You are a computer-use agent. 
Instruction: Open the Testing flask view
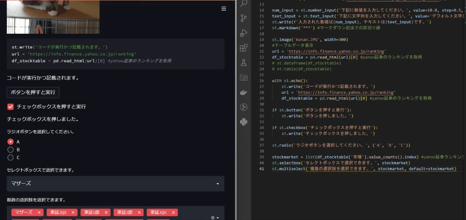tap(244, 62)
